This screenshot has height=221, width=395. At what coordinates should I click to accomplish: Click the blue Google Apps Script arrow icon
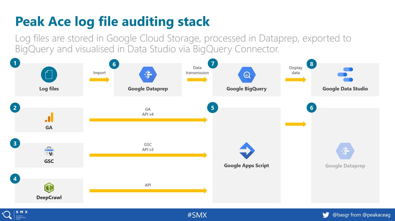point(246,151)
